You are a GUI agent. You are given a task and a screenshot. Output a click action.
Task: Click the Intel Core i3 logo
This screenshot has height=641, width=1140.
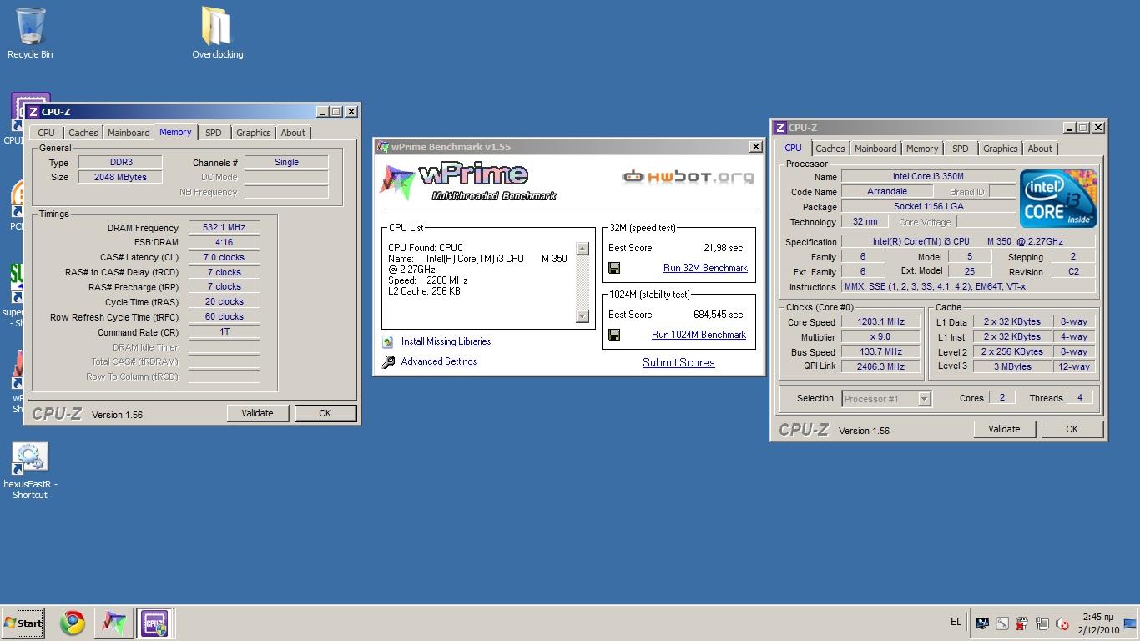(1058, 199)
